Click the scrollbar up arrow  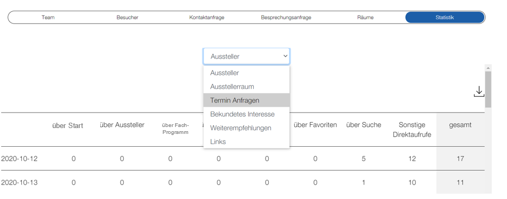coord(488,68)
